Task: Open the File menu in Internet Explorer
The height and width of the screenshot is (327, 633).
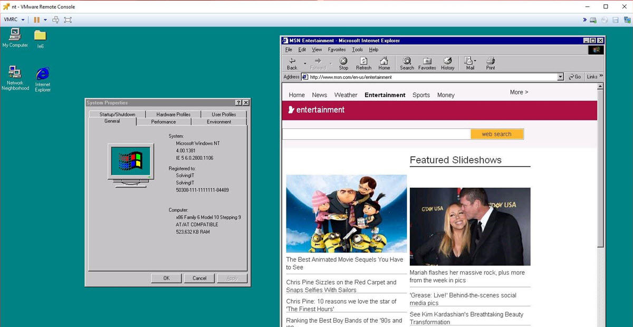Action: (289, 50)
